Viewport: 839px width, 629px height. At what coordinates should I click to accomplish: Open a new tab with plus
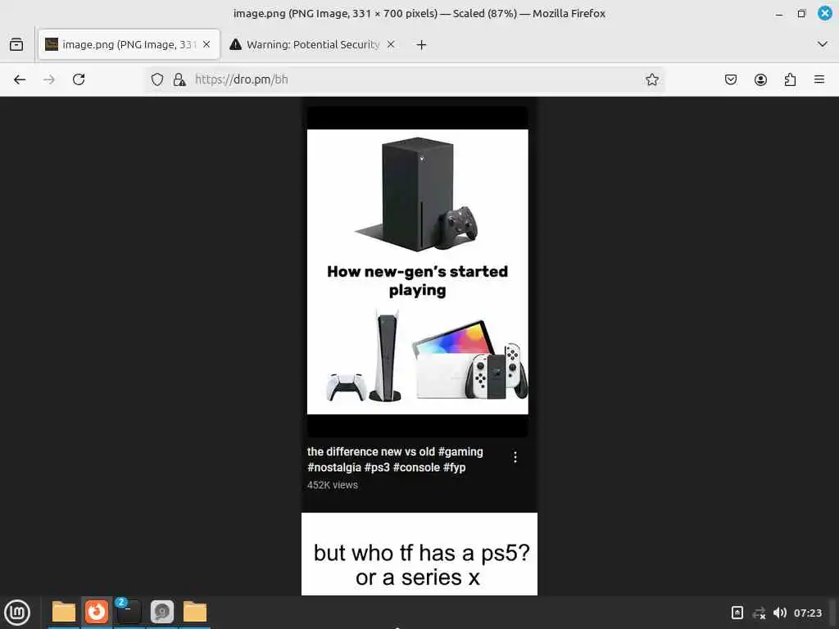coord(422,45)
